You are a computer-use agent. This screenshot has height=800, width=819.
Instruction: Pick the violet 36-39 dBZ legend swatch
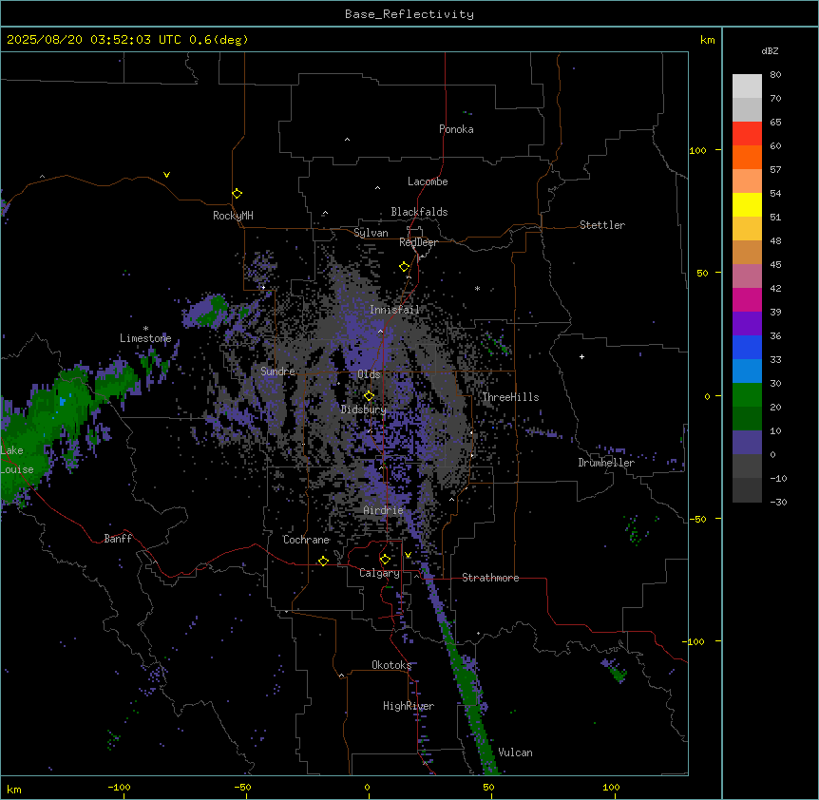click(747, 323)
